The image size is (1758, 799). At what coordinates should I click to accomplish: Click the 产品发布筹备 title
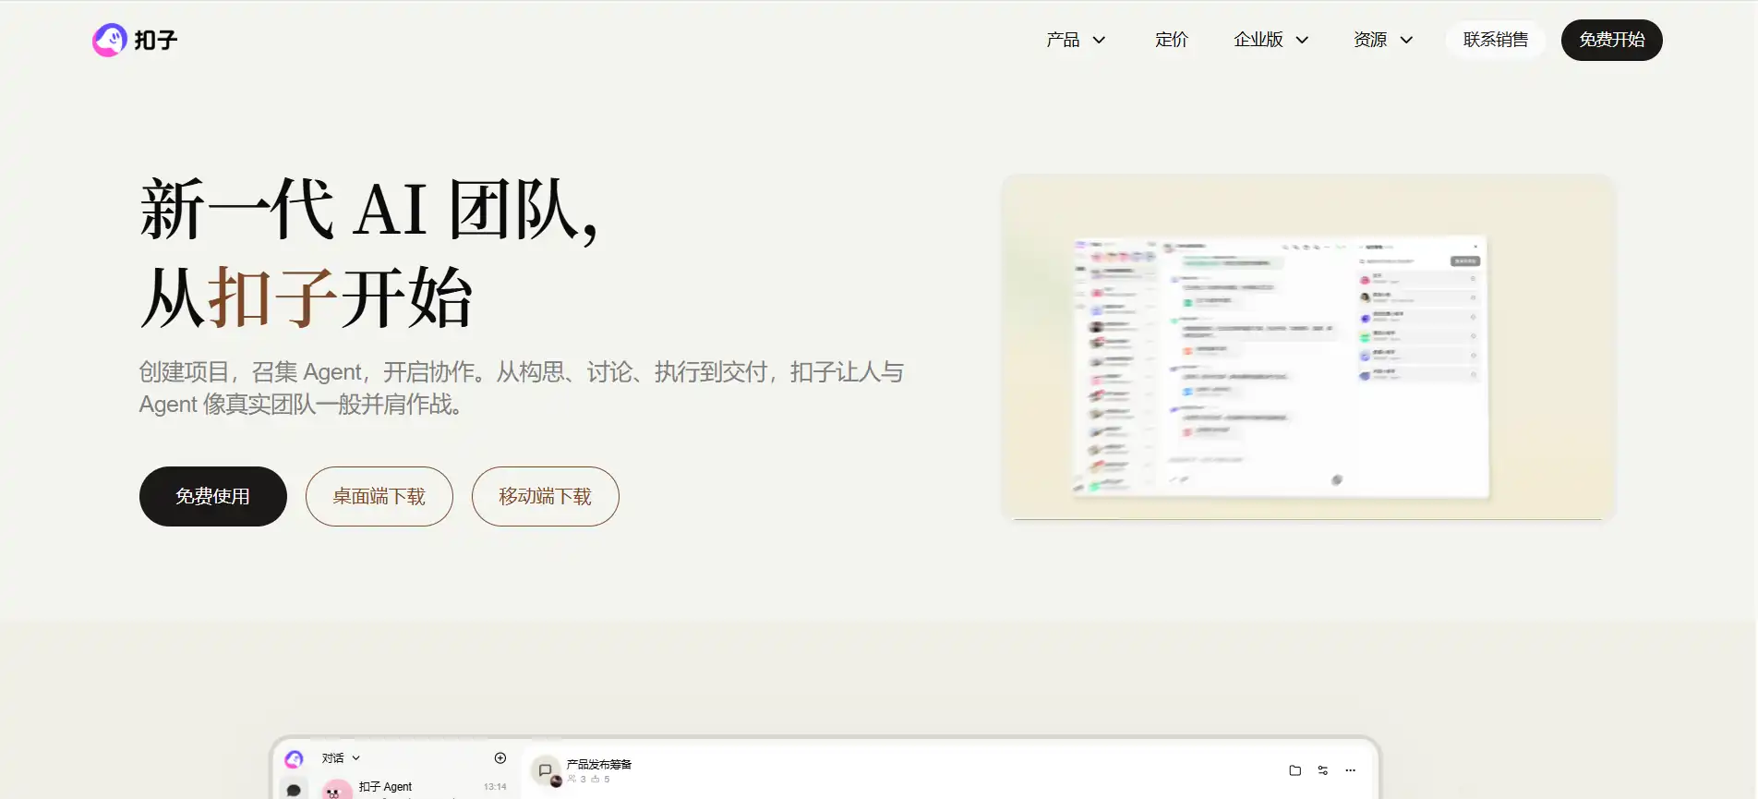pos(599,764)
